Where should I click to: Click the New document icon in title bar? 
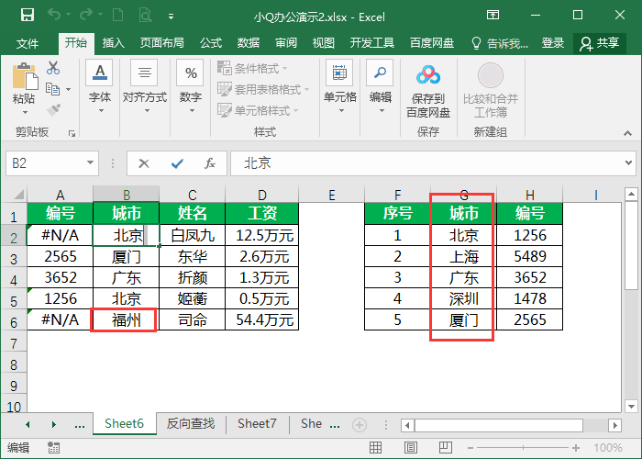pos(118,16)
